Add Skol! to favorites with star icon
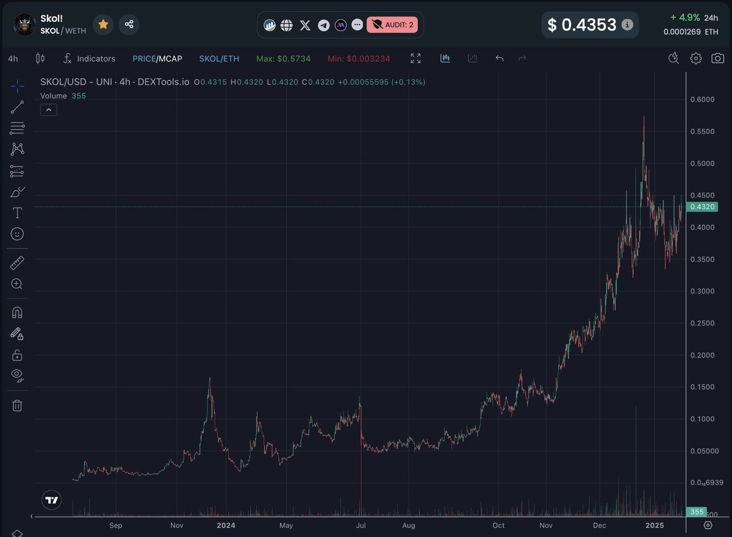732x537 pixels. pyautogui.click(x=103, y=24)
